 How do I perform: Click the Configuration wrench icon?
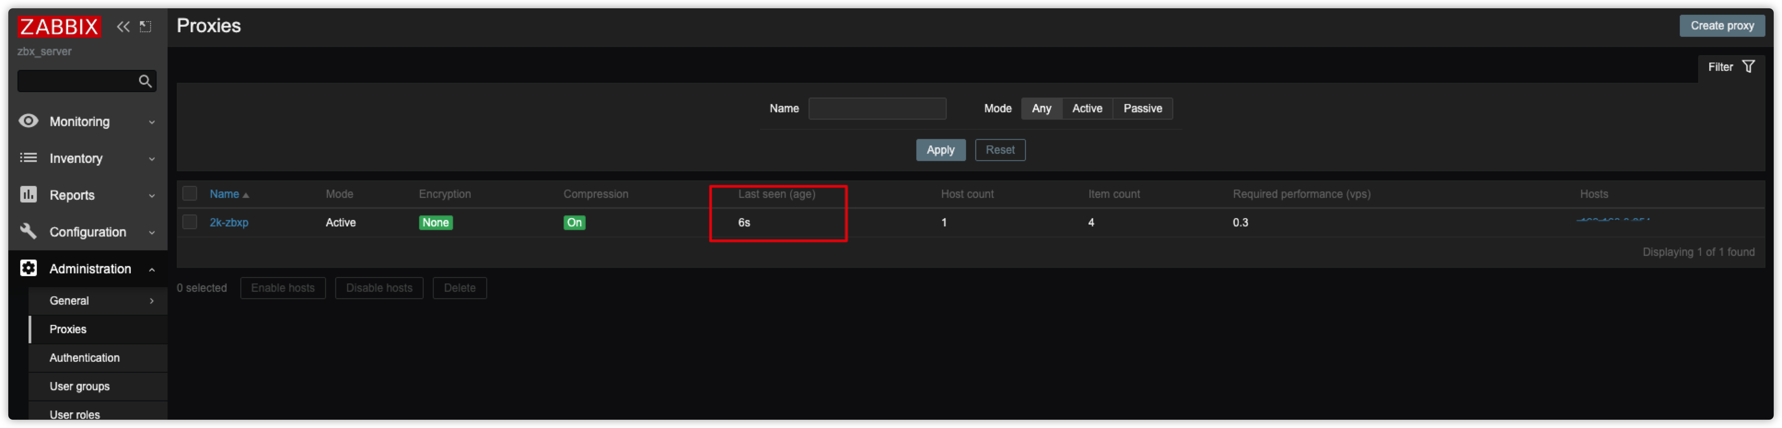click(29, 231)
